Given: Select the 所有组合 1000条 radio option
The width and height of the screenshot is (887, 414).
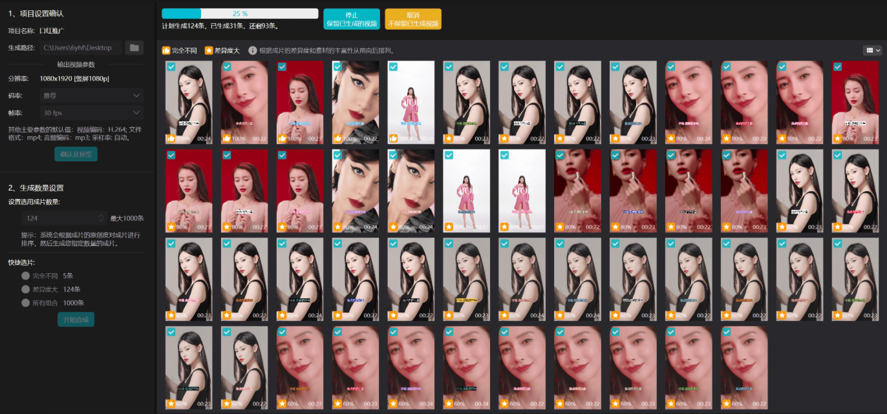Looking at the screenshot, I should coord(26,303).
